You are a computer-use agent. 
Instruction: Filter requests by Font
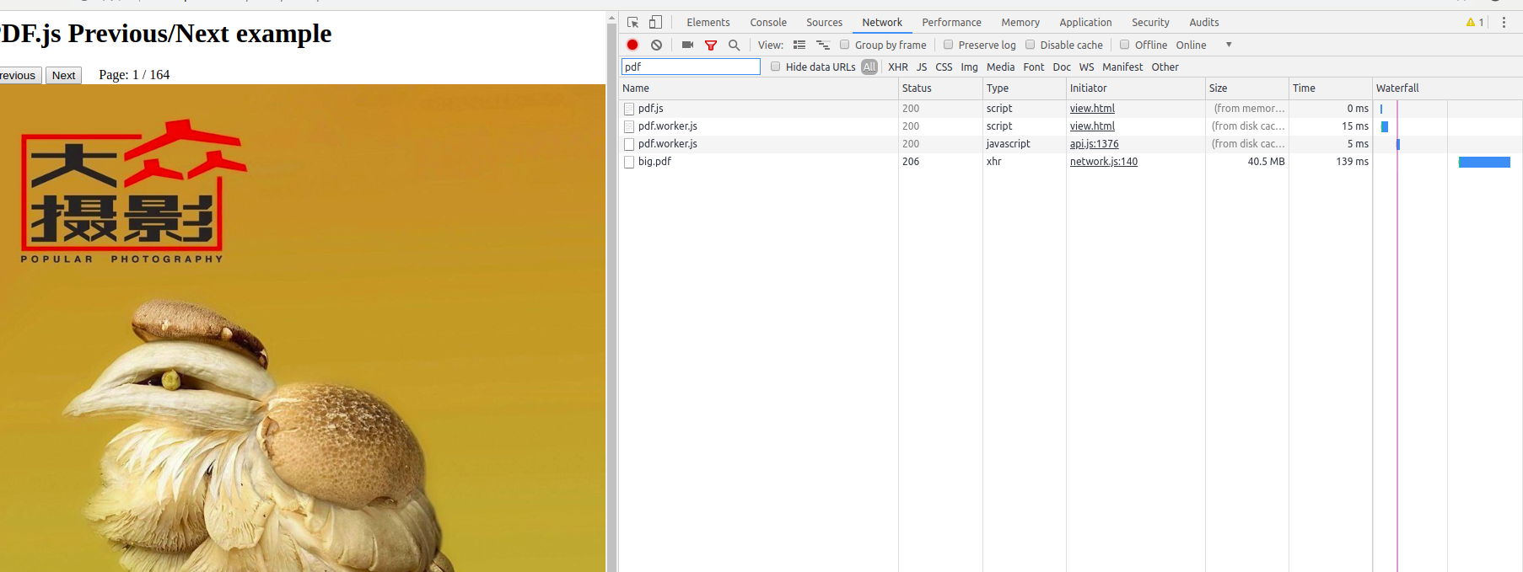tap(1033, 67)
